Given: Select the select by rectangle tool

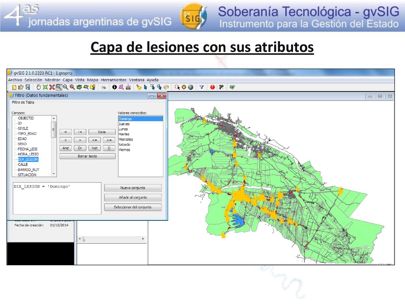Looking at the screenshot, I should point(152,87).
